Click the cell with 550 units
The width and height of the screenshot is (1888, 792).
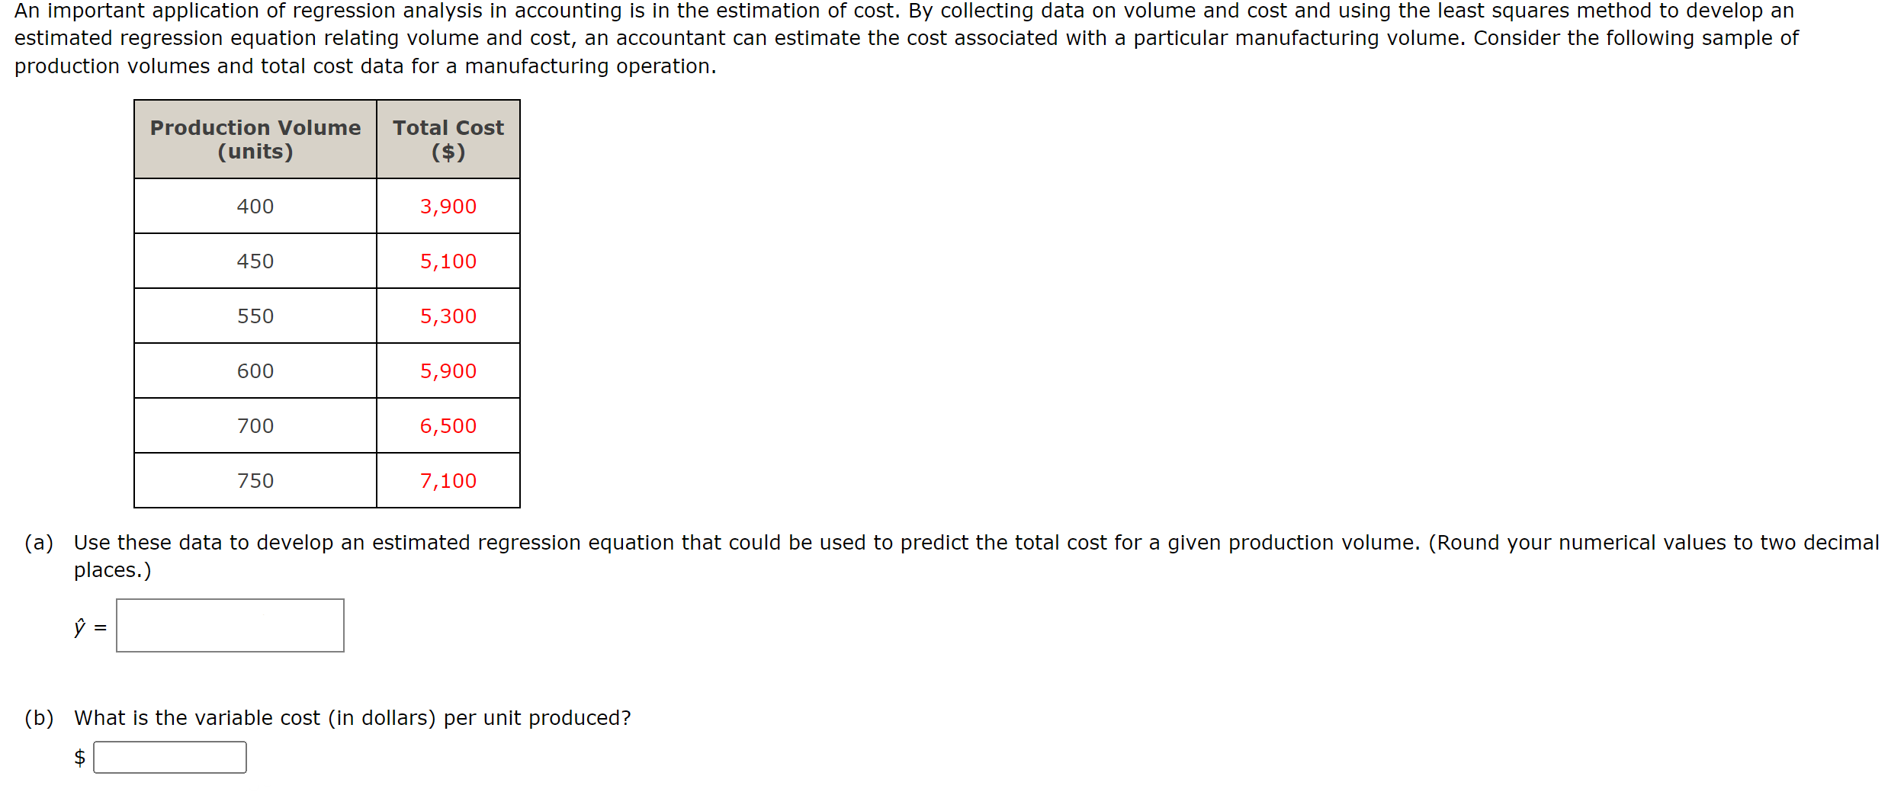[255, 316]
